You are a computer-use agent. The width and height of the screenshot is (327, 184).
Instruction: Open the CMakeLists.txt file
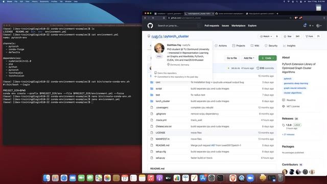(x=163, y=126)
